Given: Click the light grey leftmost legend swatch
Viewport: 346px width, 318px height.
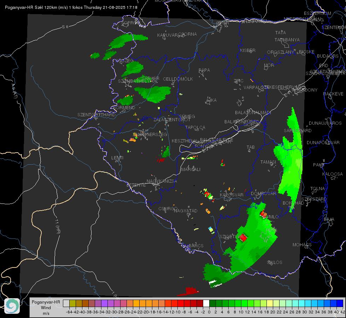Looking at the screenshot, I should pyautogui.click(x=66, y=304).
